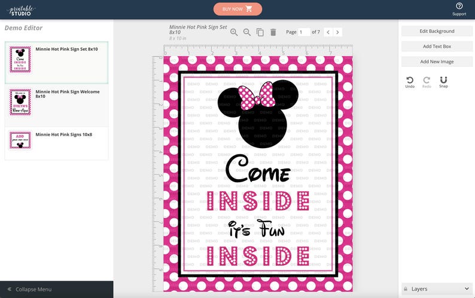This screenshot has width=475, height=298.
Task: Select the Minnie mouse head image on canvas
Action: coord(258,114)
